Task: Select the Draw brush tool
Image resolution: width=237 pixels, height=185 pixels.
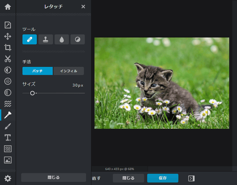Action: click(8, 126)
